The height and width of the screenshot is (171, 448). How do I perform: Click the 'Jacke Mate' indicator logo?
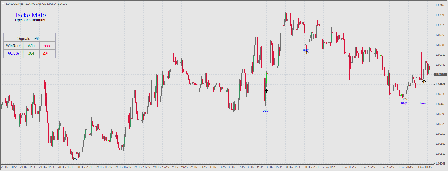[30, 15]
